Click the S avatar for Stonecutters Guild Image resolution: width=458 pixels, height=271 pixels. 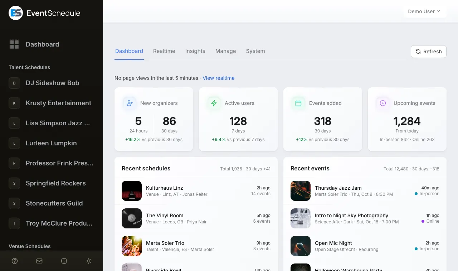coord(14,203)
